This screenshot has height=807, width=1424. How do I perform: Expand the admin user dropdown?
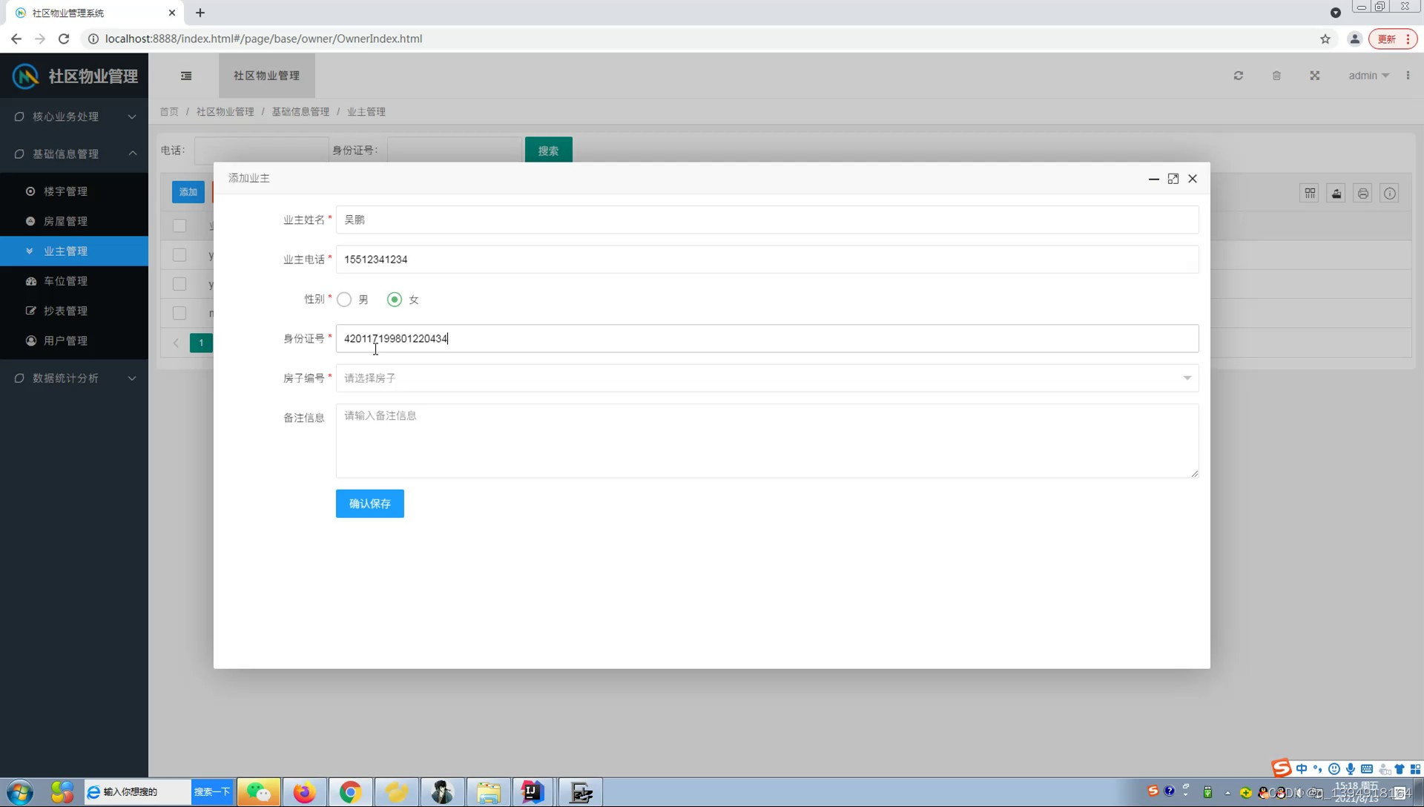click(x=1368, y=76)
